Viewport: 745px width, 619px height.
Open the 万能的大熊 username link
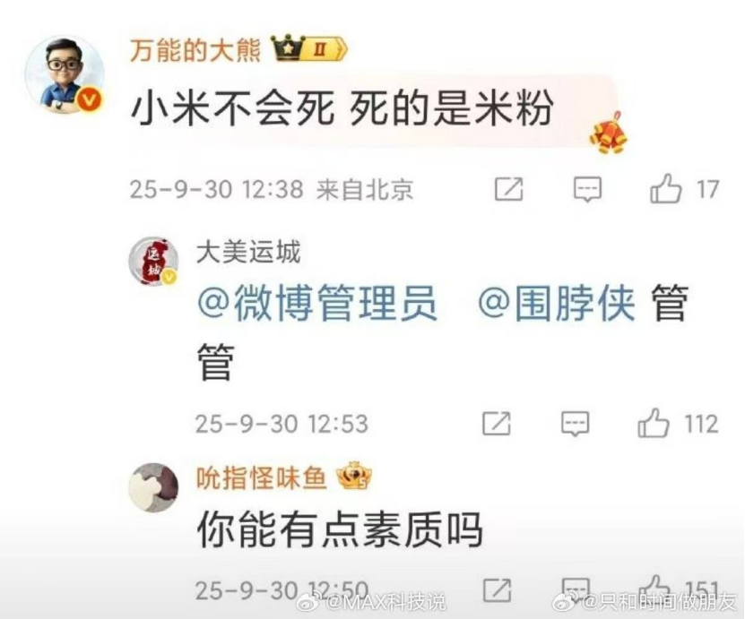tap(195, 50)
